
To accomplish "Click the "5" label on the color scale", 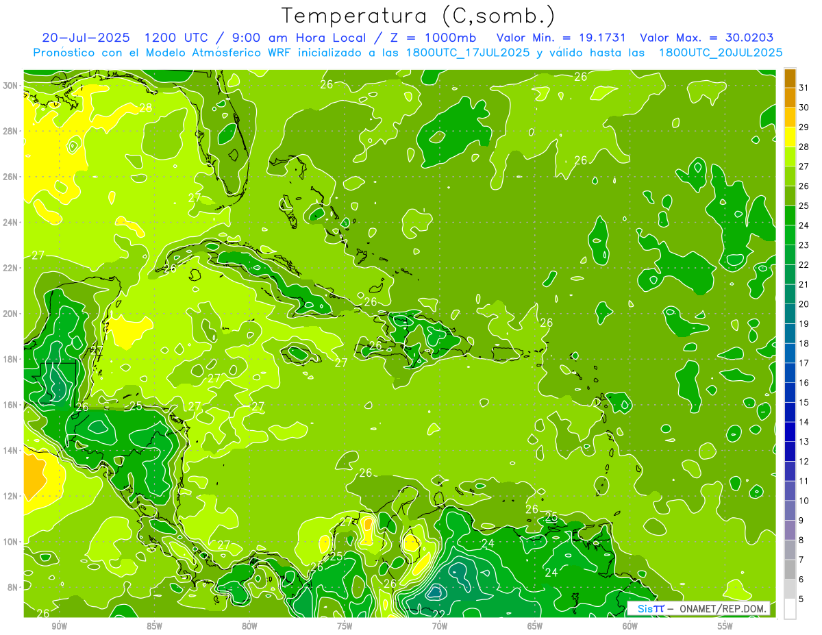I will coord(801,599).
